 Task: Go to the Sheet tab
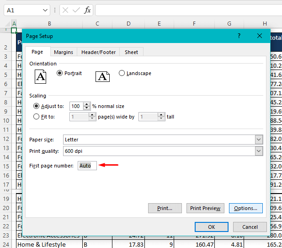tap(131, 52)
